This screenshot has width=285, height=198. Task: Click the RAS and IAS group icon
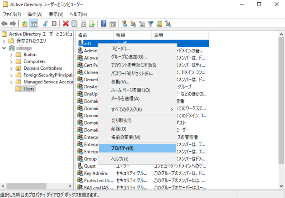tap(80, 187)
